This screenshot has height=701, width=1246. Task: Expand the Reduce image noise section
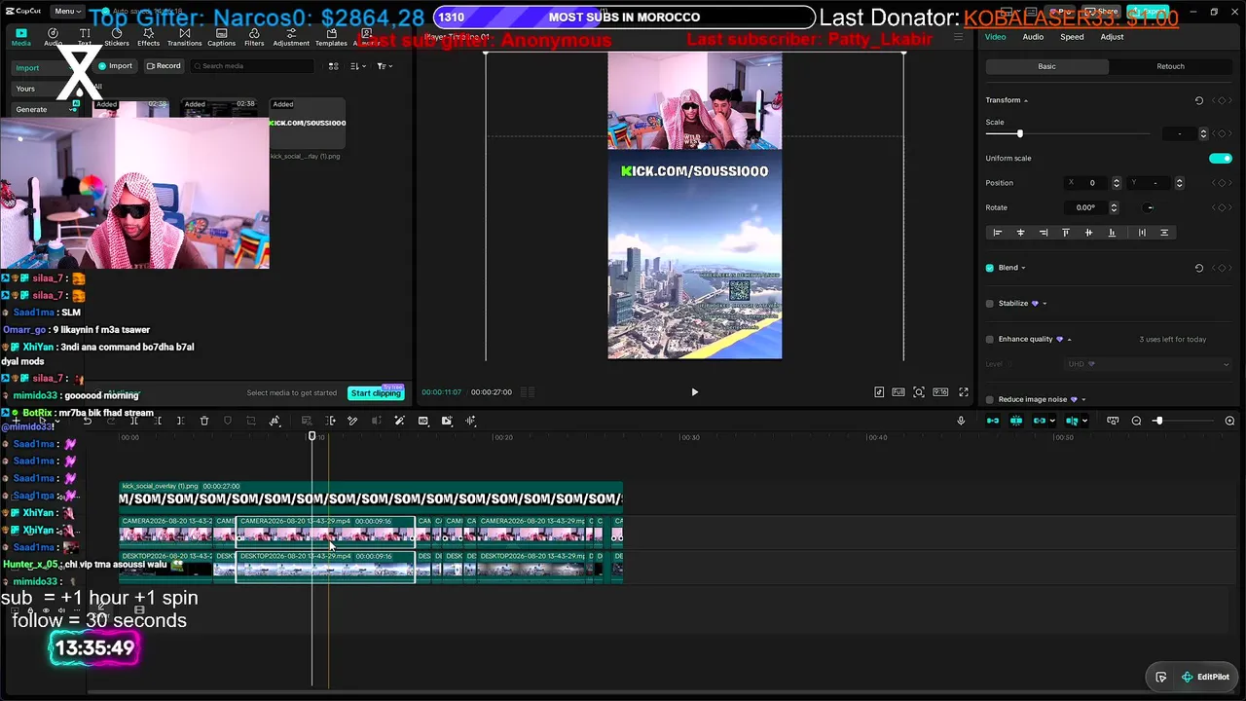click(x=1083, y=399)
